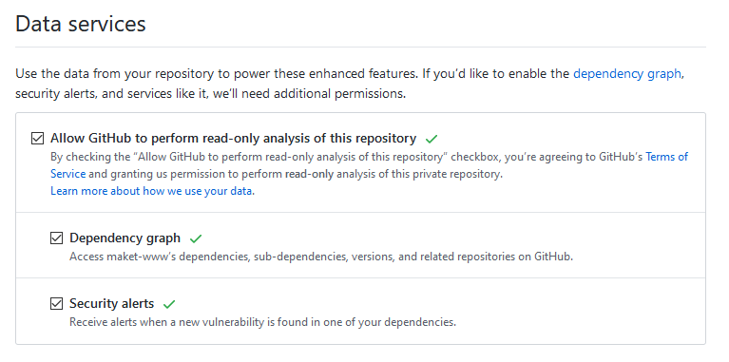Follow Learn more about how we use your data
The height and width of the screenshot is (362, 729).
pos(152,191)
